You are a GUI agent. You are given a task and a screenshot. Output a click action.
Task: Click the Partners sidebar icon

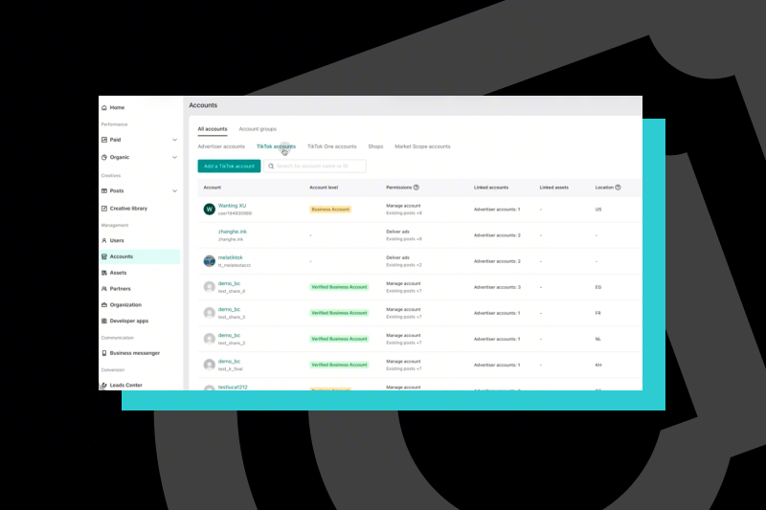pos(104,289)
